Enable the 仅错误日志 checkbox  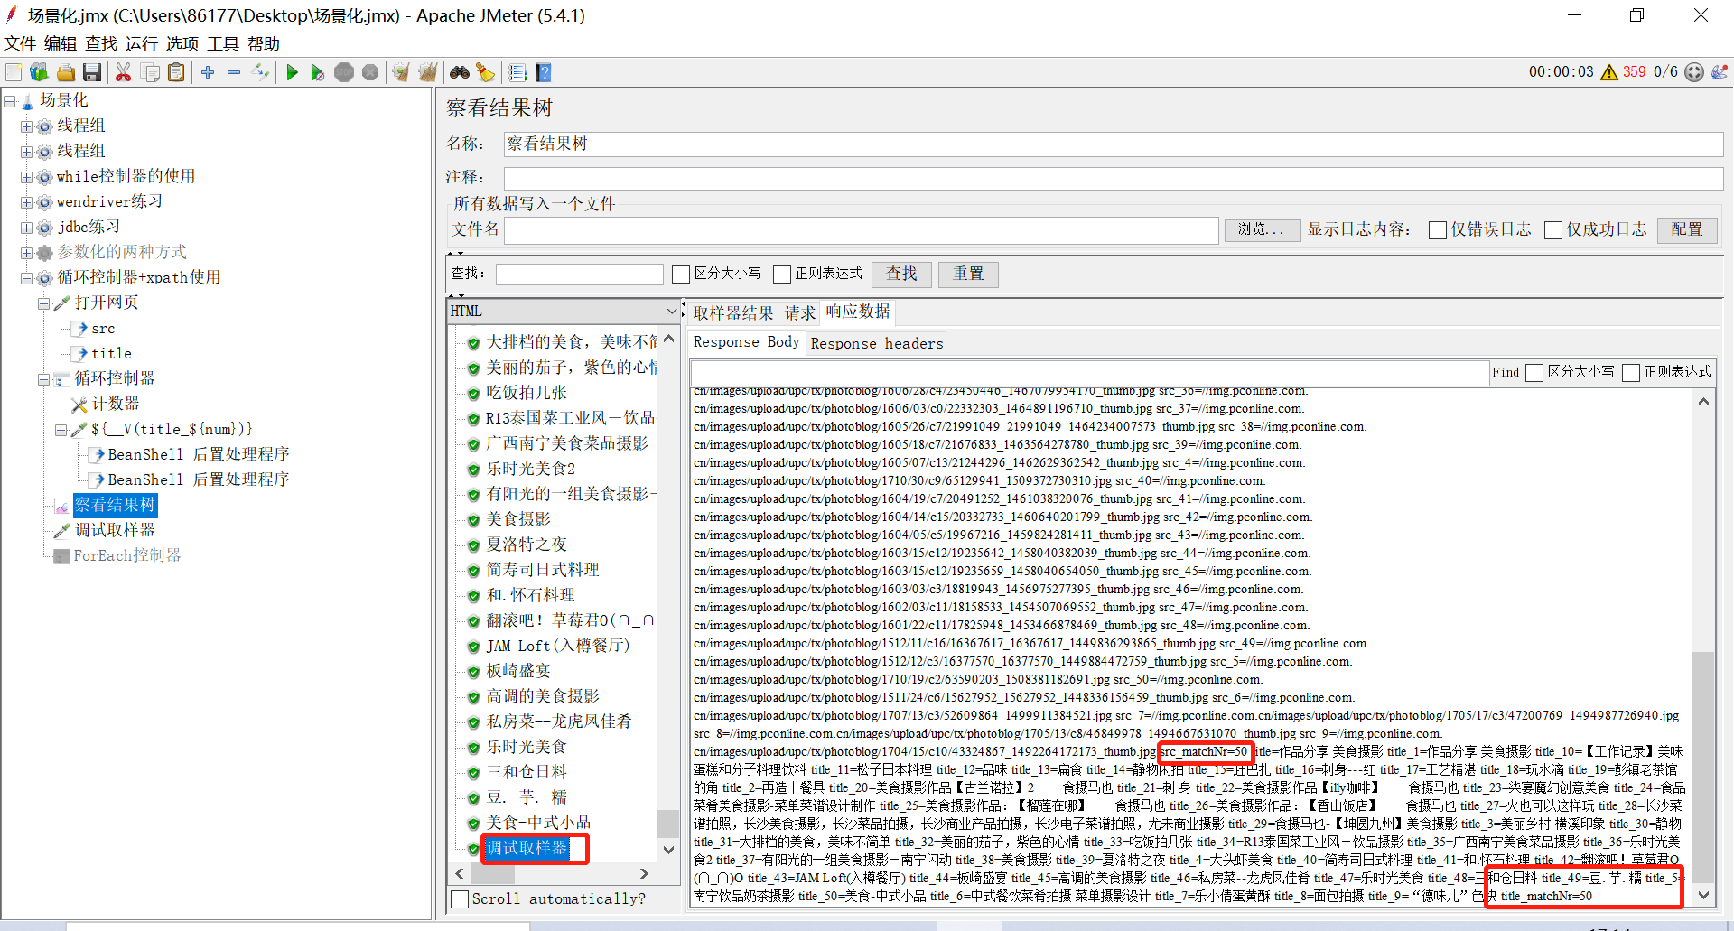pos(1438,229)
